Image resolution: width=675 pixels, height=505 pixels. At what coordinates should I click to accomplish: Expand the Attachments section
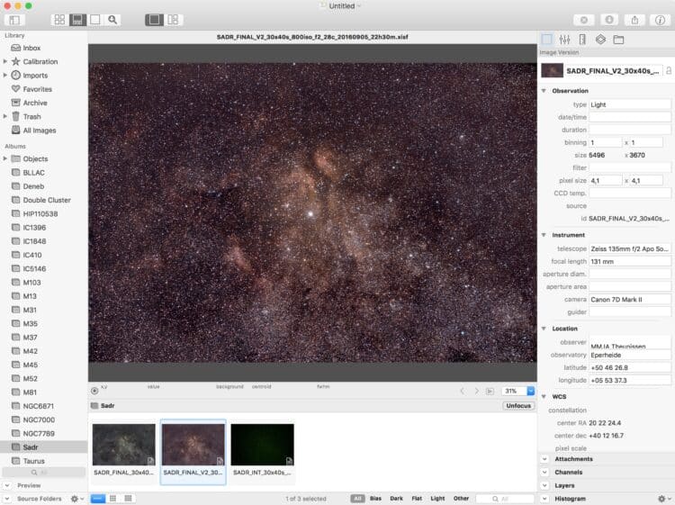pos(544,459)
